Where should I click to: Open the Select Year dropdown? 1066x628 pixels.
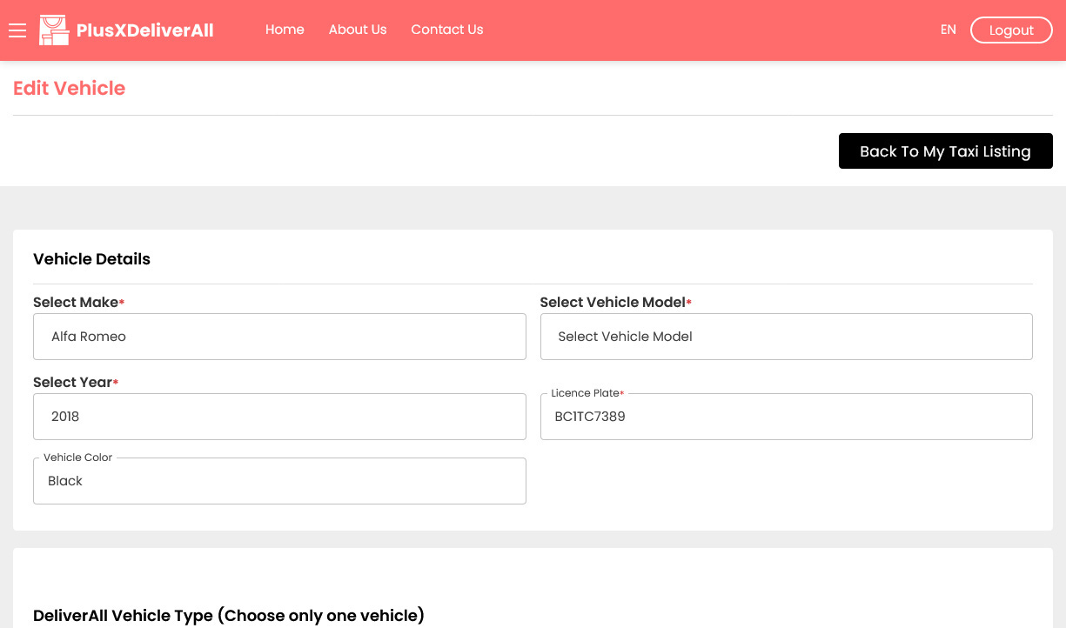[x=279, y=417]
